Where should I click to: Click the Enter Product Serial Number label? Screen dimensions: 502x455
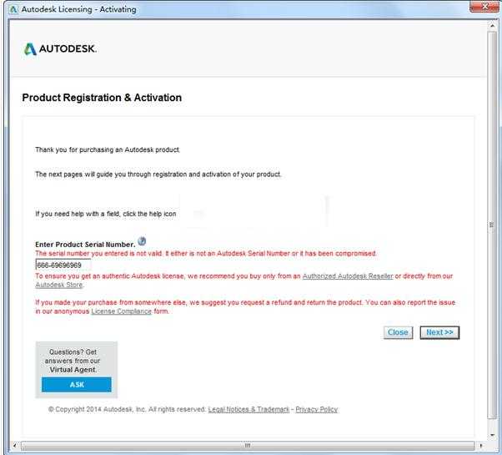point(85,244)
